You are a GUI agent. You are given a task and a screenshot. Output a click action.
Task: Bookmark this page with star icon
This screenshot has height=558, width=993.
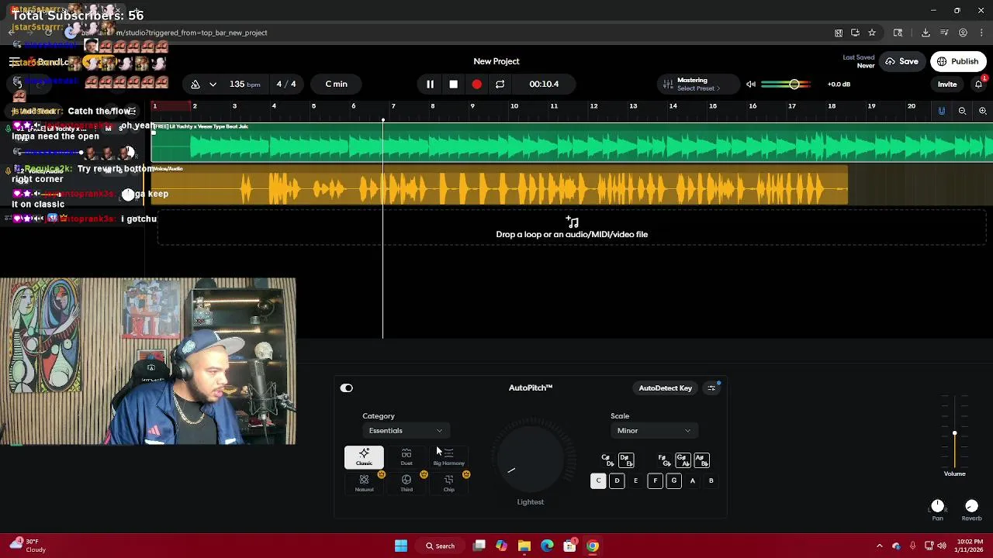click(872, 33)
